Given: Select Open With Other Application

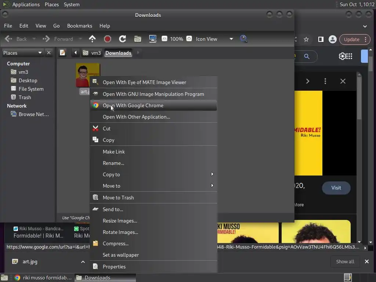Looking at the screenshot, I should (153, 117).
